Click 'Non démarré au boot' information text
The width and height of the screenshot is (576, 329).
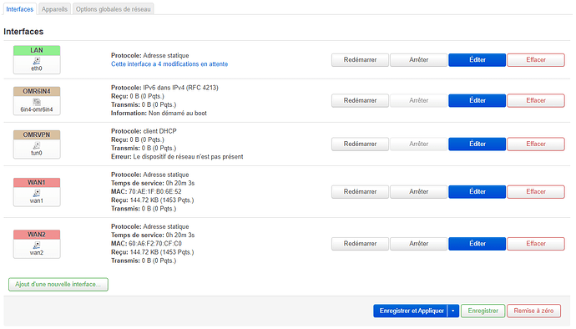click(178, 114)
